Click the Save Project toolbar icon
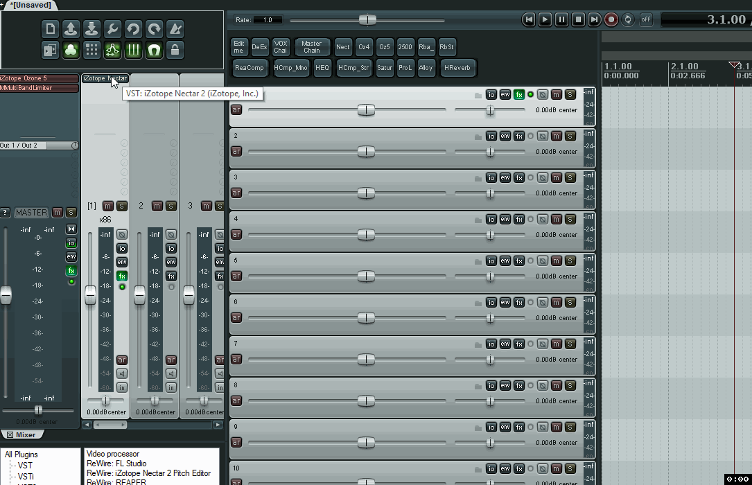The width and height of the screenshot is (752, 485). tap(91, 29)
